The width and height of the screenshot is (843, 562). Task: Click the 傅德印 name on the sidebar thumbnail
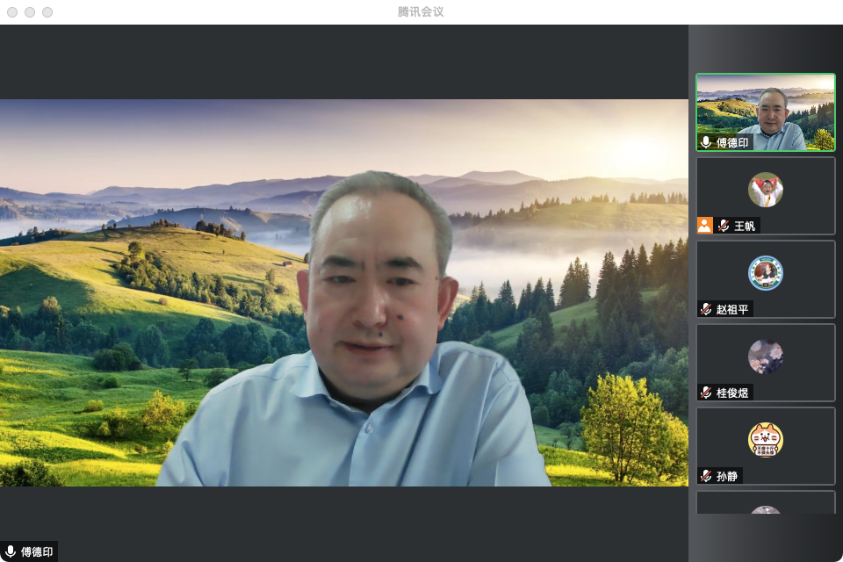(732, 142)
